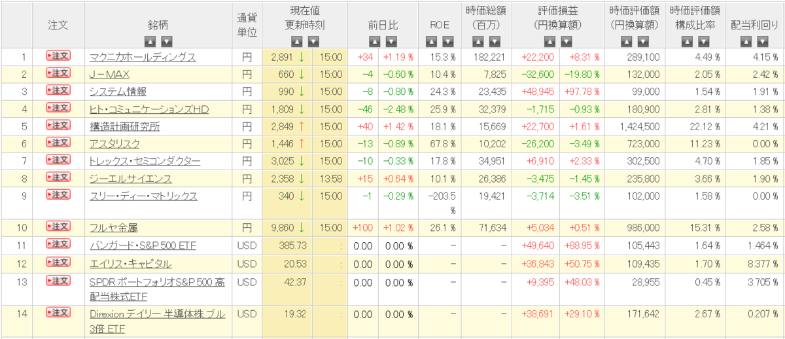This screenshot has height=339, width=785.
Task: Select ROE value 67.8 %
Action: coord(443,144)
